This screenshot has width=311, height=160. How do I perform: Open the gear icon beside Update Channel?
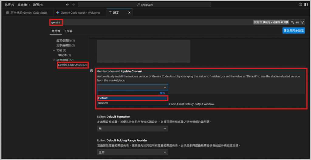(92, 71)
